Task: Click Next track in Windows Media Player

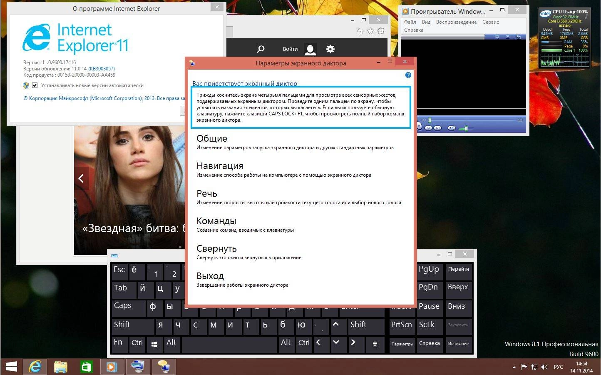Action: 437,128
